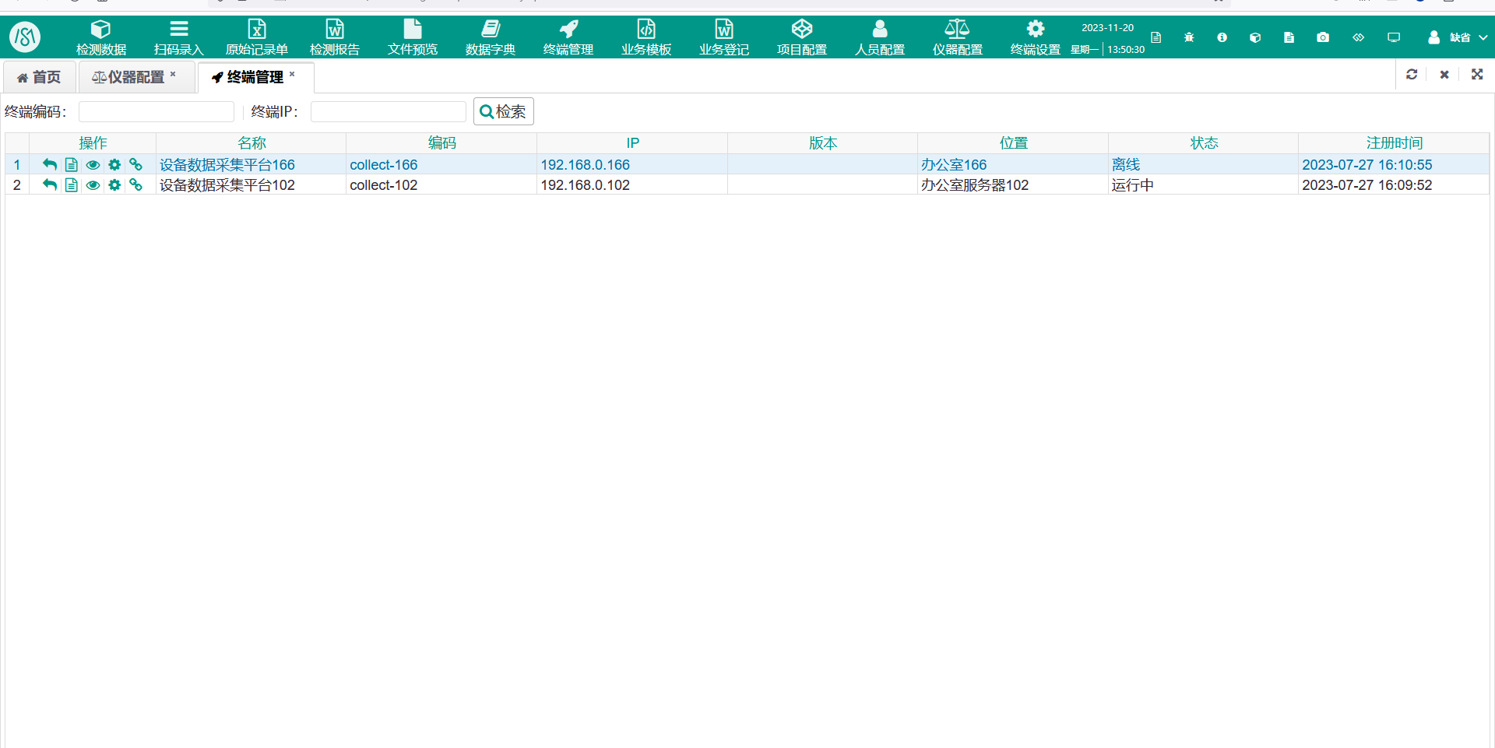Sort by the IP column header
Screen dimensions: 1495x748
tap(632, 143)
